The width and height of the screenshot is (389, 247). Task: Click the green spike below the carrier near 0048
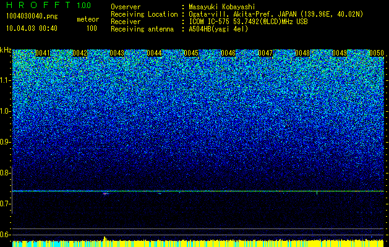pyautogui.click(x=317, y=193)
